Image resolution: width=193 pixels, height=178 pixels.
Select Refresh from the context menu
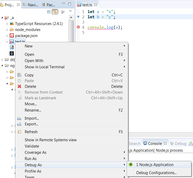31,132
